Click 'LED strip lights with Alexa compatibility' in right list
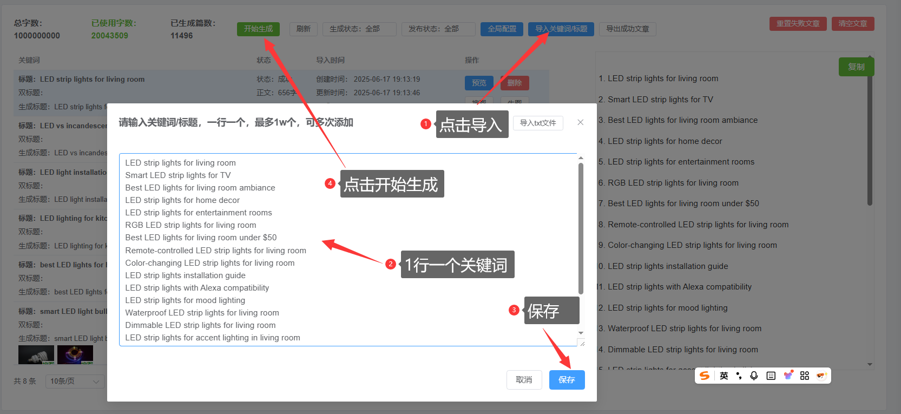The image size is (901, 414). coord(680,287)
